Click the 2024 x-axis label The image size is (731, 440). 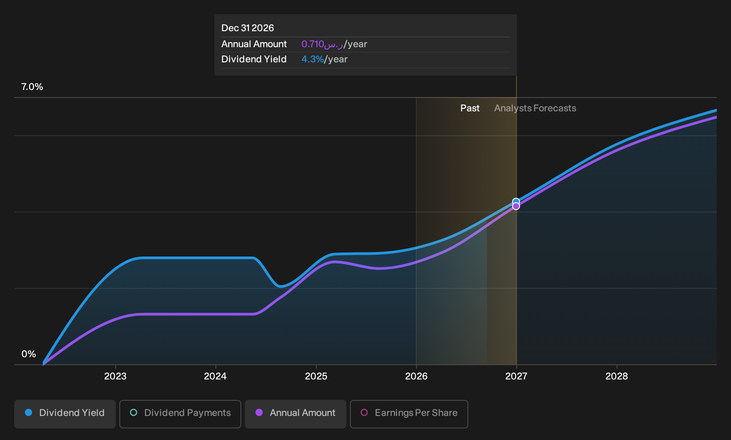[215, 376]
